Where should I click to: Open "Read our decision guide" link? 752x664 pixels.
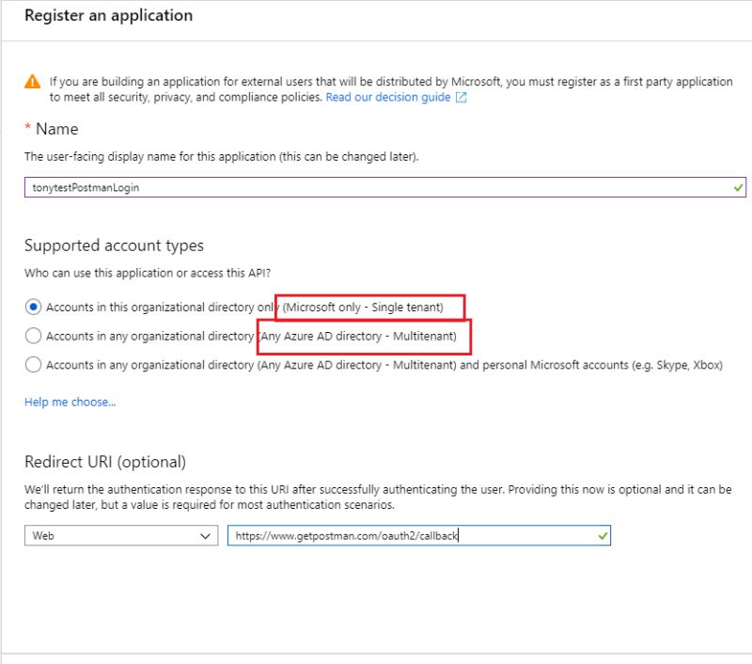point(386,97)
